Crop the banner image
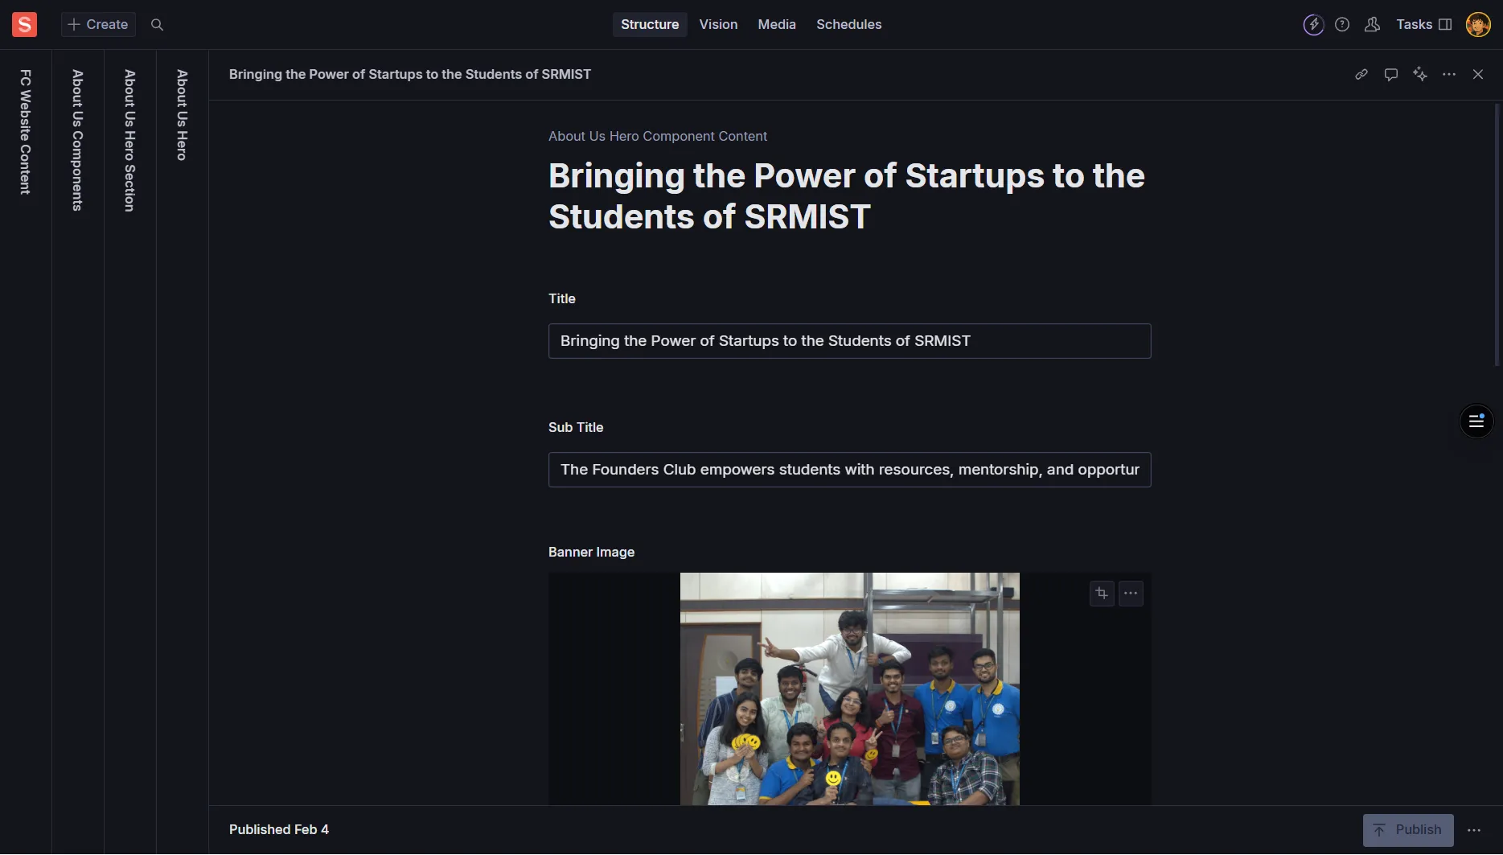 point(1102,594)
